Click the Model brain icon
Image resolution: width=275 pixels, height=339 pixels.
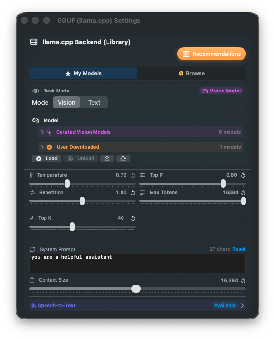pos(35,120)
